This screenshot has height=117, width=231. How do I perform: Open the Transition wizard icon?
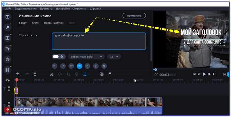coord(101,74)
